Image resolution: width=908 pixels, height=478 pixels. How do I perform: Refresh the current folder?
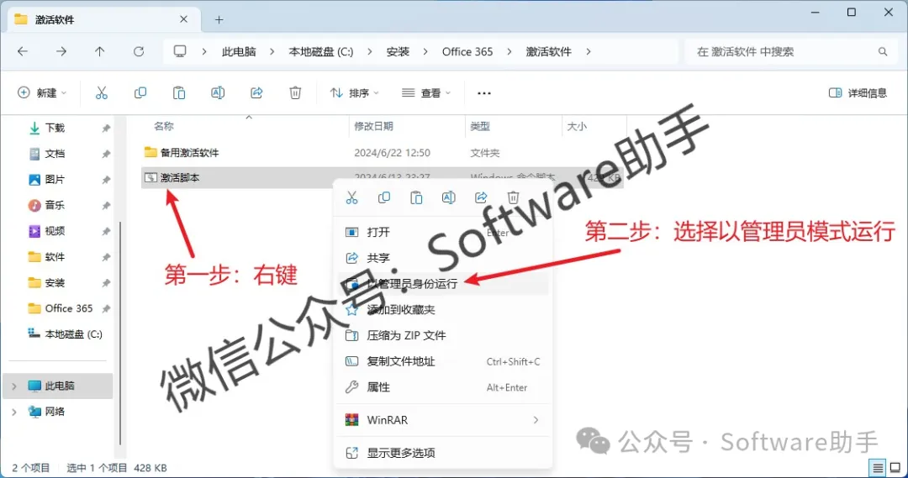point(139,51)
